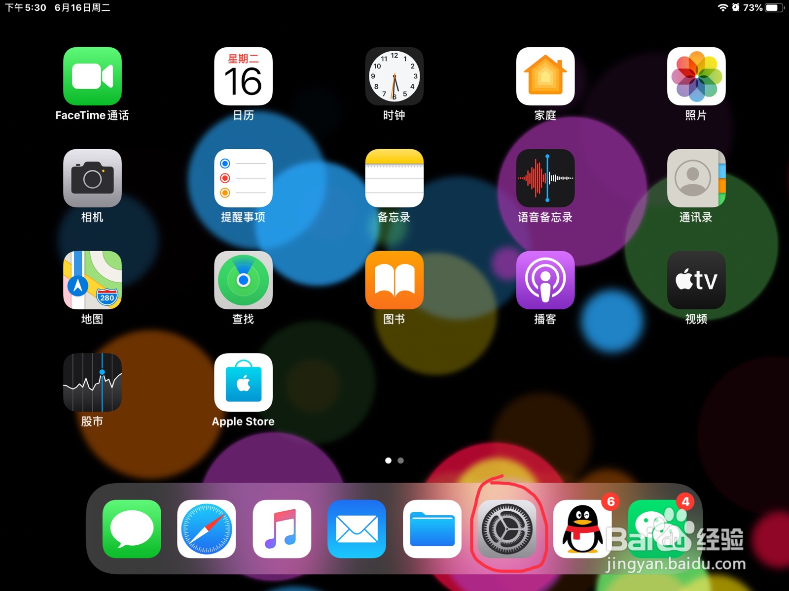Screen dimensions: 789x591
Task: Open the Reminders (提醒事项) app
Action: [243, 178]
